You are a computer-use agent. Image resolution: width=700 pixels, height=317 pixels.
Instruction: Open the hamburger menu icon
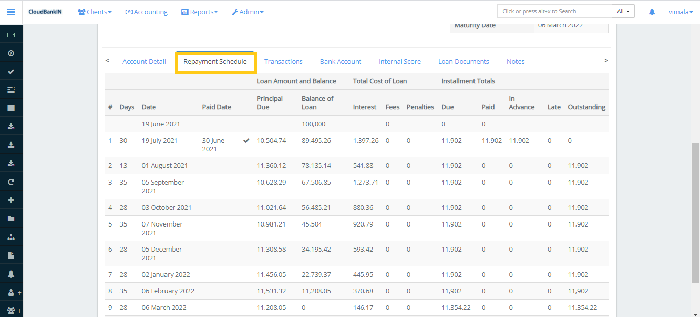11,11
